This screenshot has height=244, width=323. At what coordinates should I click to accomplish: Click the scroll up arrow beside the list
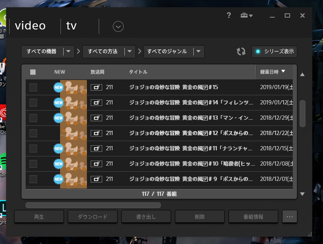pos(302,75)
